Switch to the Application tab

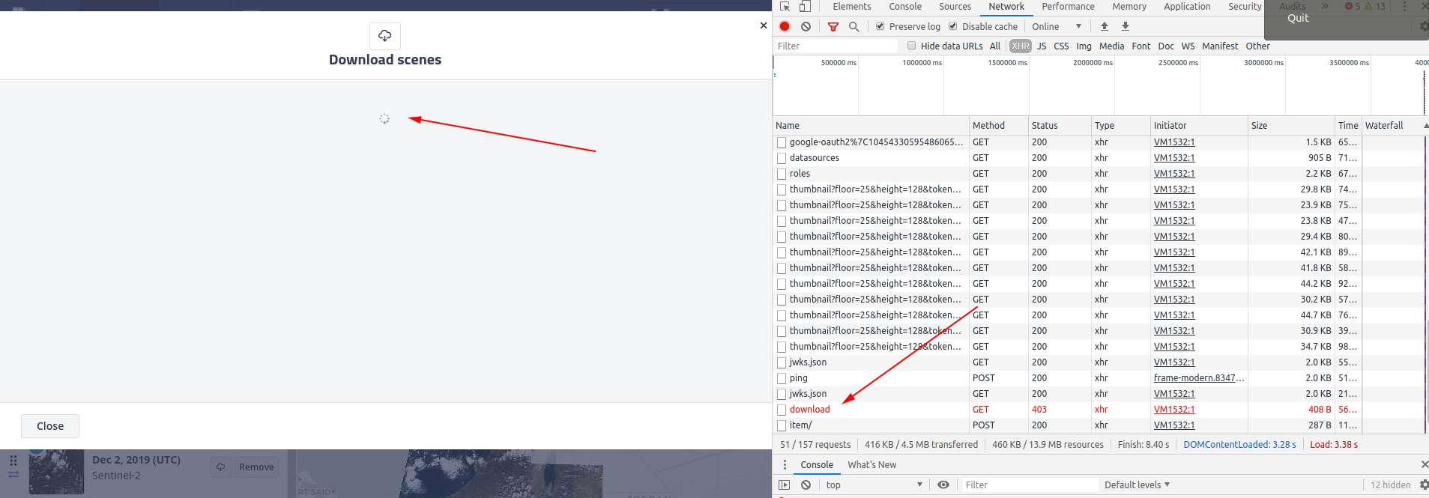pyautogui.click(x=1187, y=7)
